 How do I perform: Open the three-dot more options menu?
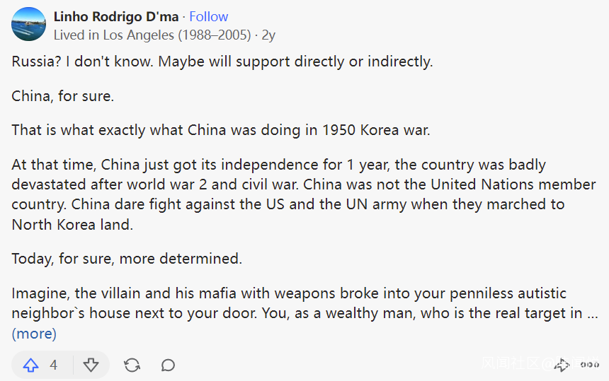pos(588,365)
